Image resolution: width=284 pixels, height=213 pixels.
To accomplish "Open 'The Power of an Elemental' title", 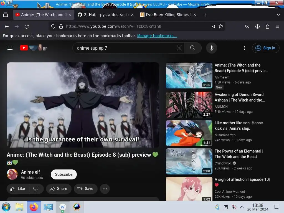I will point(239,154).
